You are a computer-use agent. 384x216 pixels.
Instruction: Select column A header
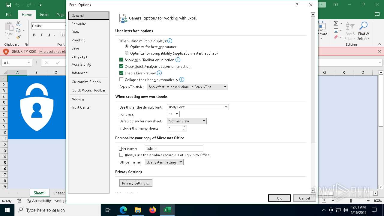tap(17, 72)
